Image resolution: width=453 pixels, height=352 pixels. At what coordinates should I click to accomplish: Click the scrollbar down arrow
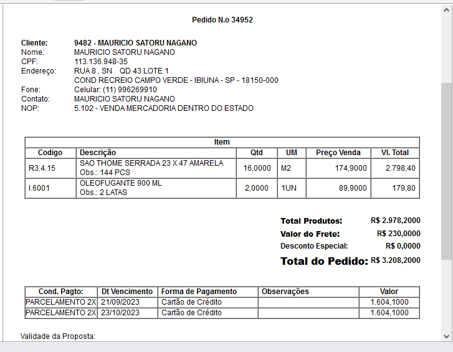[x=446, y=336]
